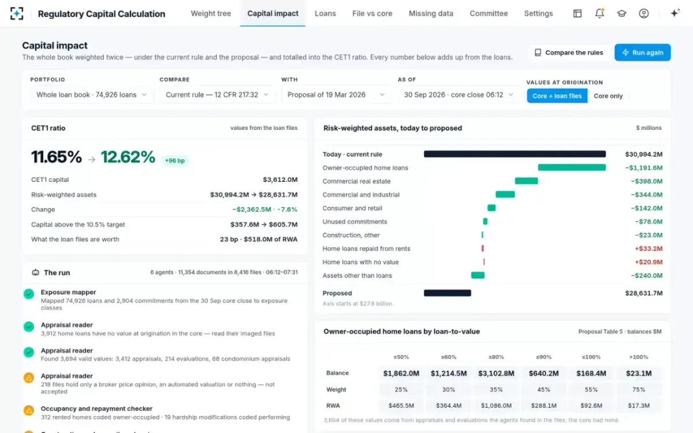Open notifications bell icon
The image size is (693, 433).
point(599,13)
